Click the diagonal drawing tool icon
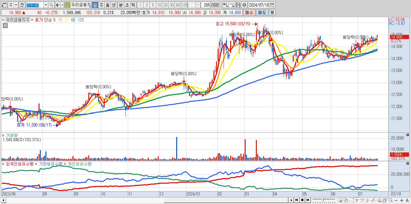 point(373,200)
